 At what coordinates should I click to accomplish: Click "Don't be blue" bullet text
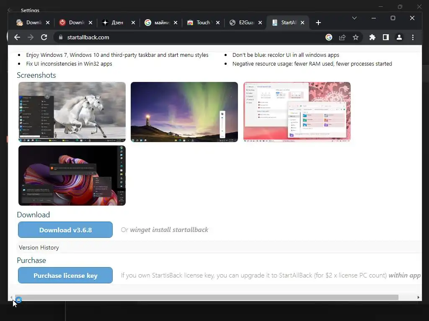pyautogui.click(x=286, y=55)
